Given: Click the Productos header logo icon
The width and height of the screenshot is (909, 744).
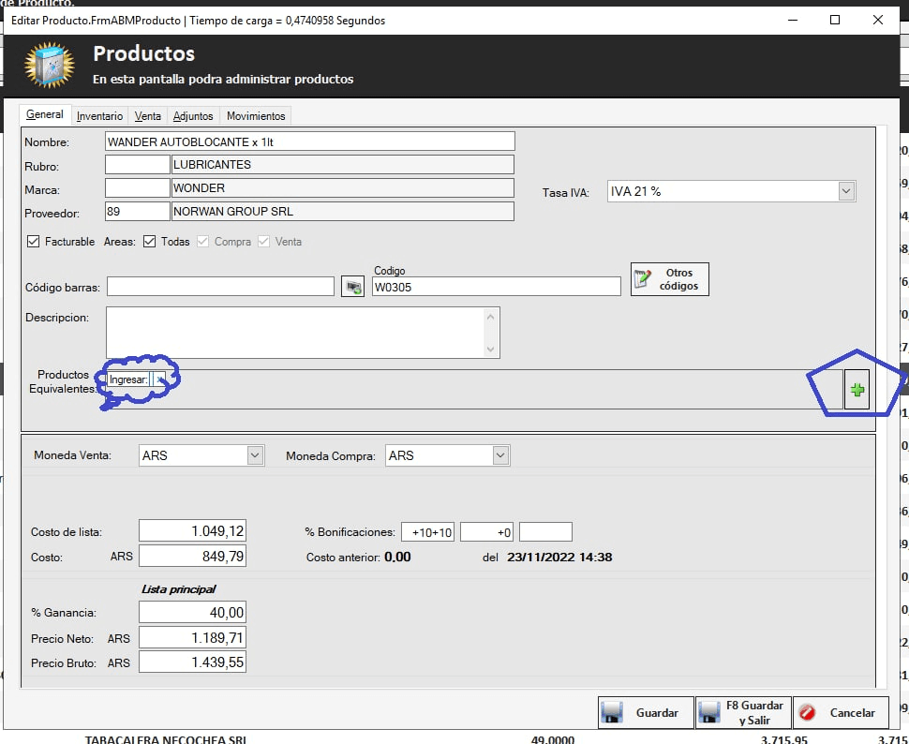Looking at the screenshot, I should tap(49, 65).
